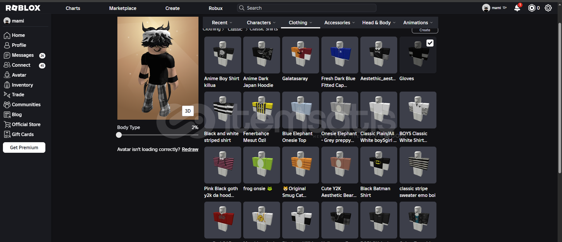Uncheck the equipped Gloves shirt checkbox
This screenshot has width=562, height=242.
tap(430, 43)
